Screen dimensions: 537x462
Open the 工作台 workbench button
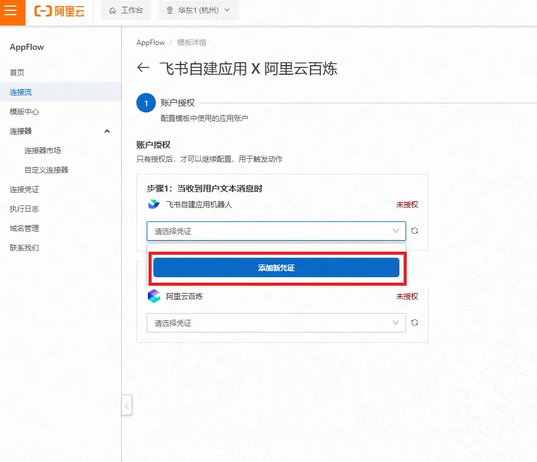coord(126,10)
